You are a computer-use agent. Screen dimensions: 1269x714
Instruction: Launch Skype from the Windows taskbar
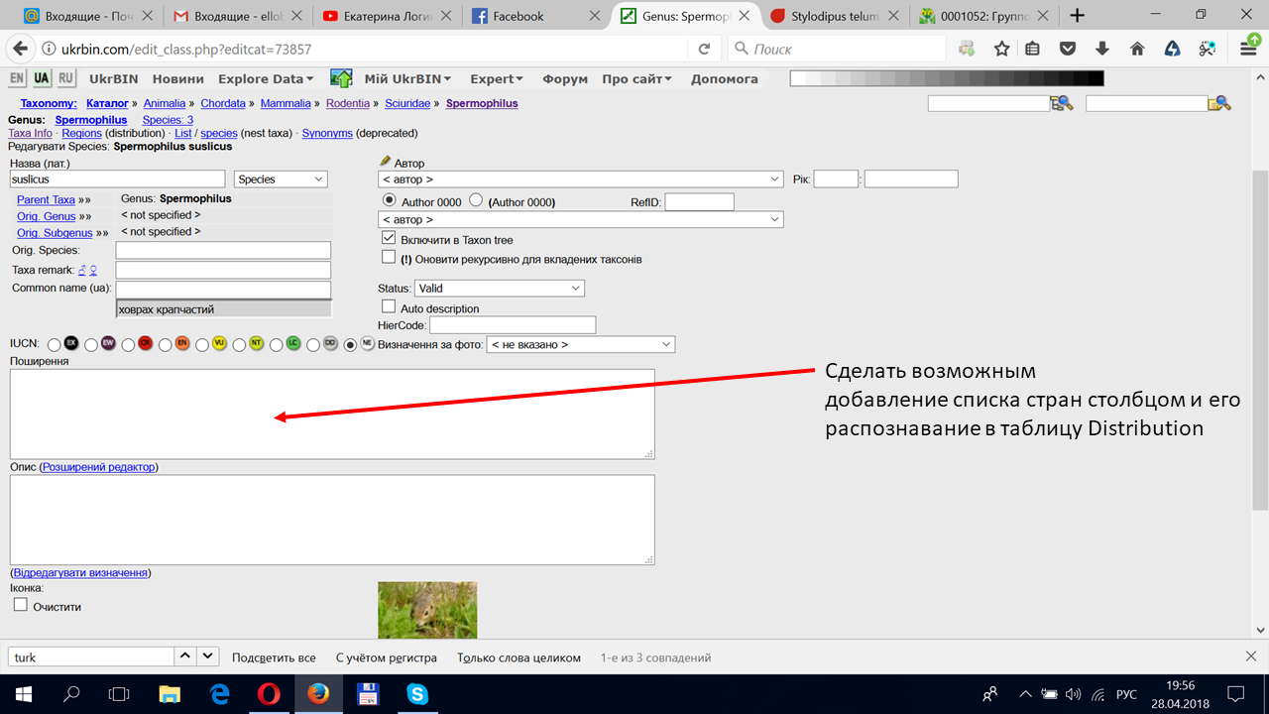tap(416, 693)
